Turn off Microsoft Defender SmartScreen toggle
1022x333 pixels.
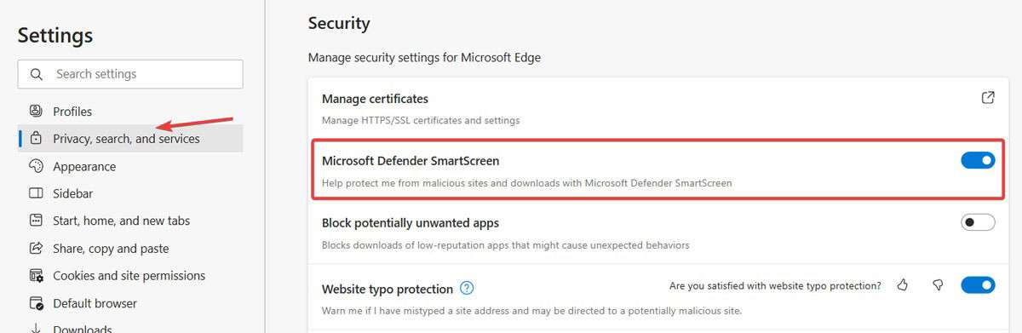click(978, 160)
